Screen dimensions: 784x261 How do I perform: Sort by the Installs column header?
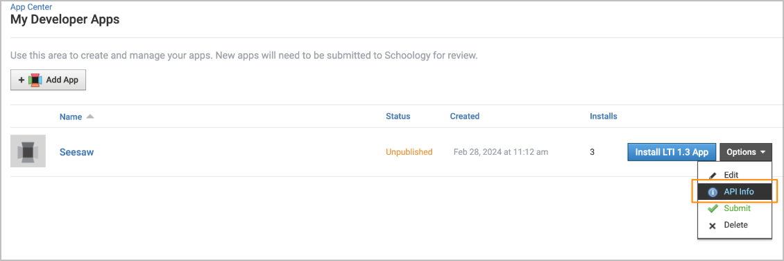point(604,116)
